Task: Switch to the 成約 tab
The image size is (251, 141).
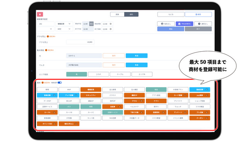Action: [x=131, y=14]
